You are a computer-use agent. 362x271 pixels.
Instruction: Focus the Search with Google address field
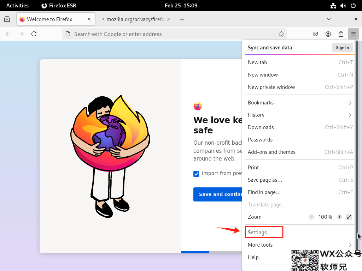tap(175, 34)
